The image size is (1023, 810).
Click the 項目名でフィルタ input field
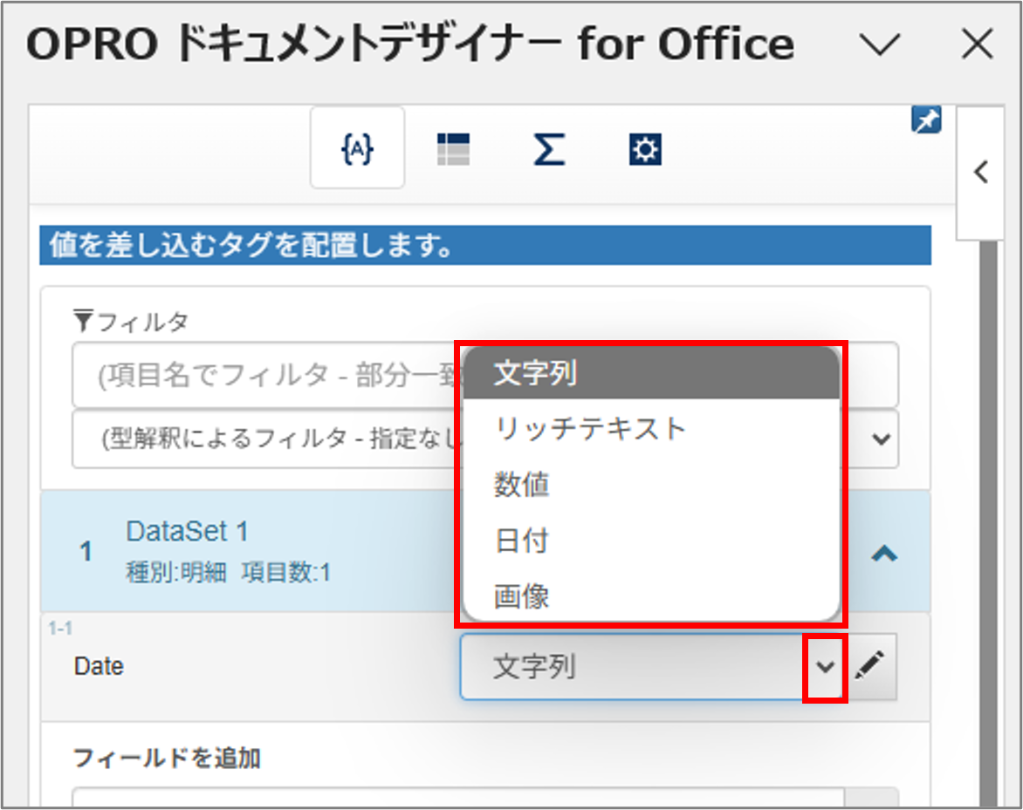[x=262, y=375]
